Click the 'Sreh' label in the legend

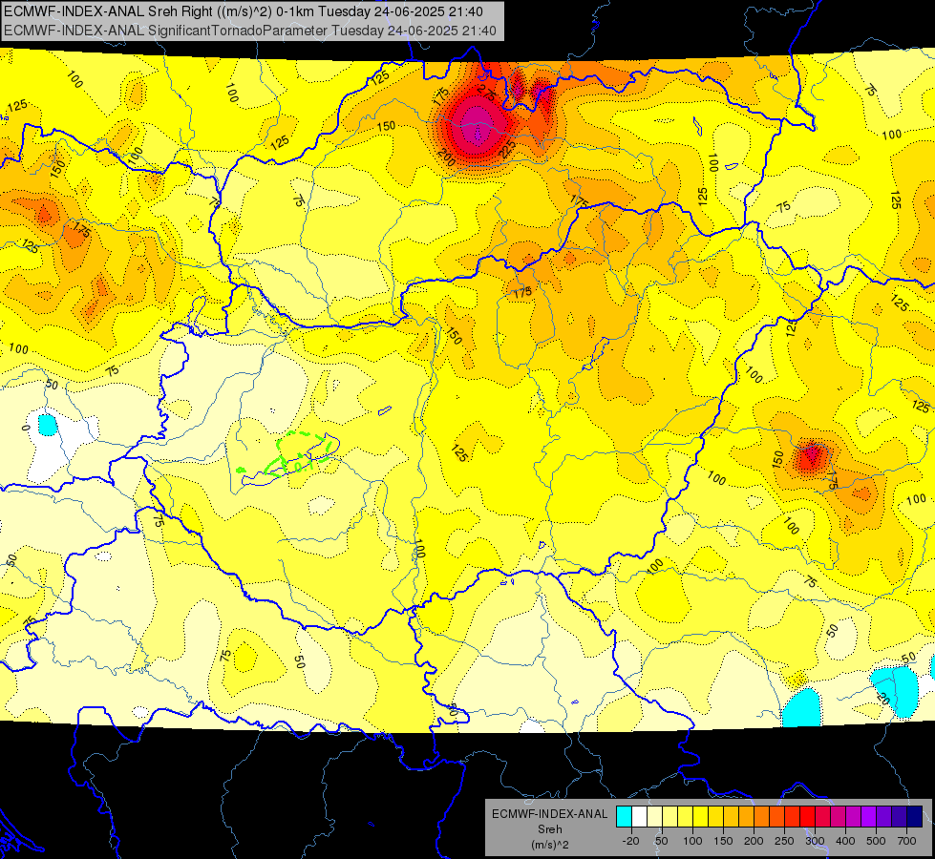pyautogui.click(x=550, y=829)
